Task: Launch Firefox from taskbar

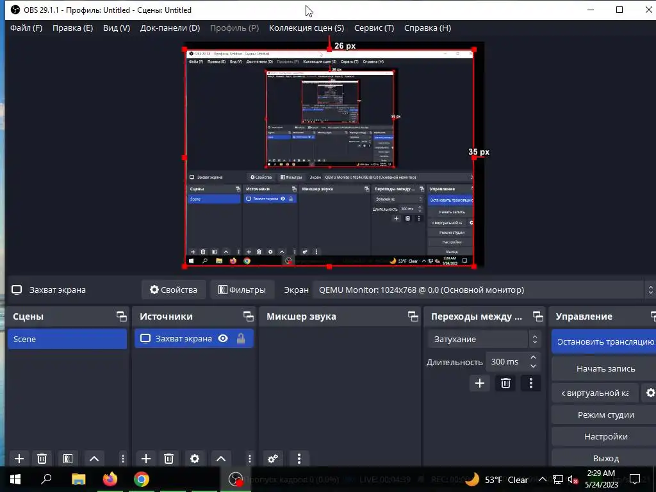Action: (110, 479)
